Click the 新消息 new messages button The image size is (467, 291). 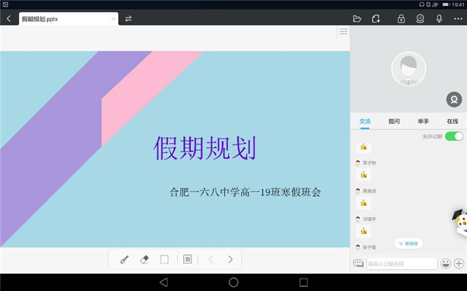click(x=409, y=243)
